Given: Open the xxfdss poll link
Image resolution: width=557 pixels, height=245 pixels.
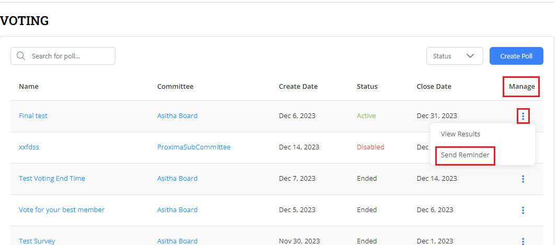Looking at the screenshot, I should 29,147.
